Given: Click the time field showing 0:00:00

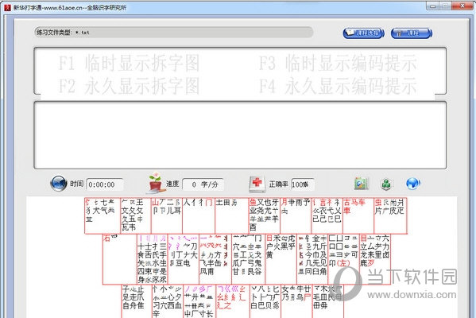Looking at the screenshot, I should (x=105, y=184).
